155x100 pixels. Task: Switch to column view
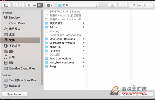pyautogui.click(x=40, y=5)
